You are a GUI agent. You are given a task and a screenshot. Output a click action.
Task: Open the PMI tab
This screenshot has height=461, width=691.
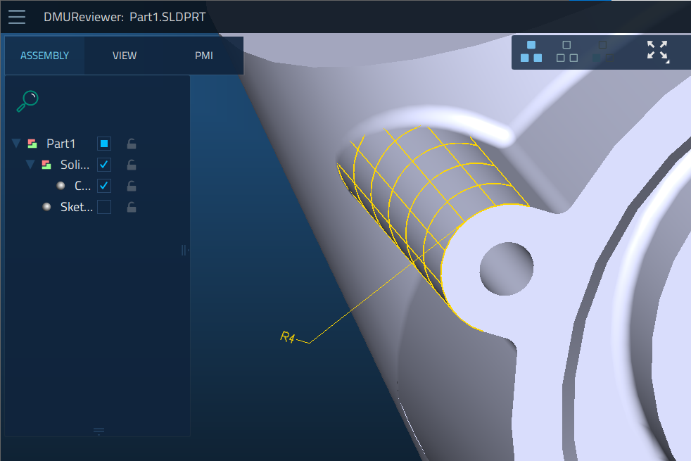point(203,56)
